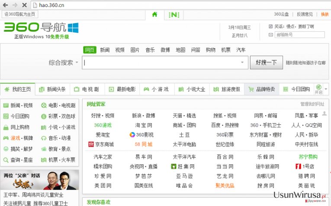Open the 聚美优品 link
Screen dimensions: 331x206
tap(225, 186)
